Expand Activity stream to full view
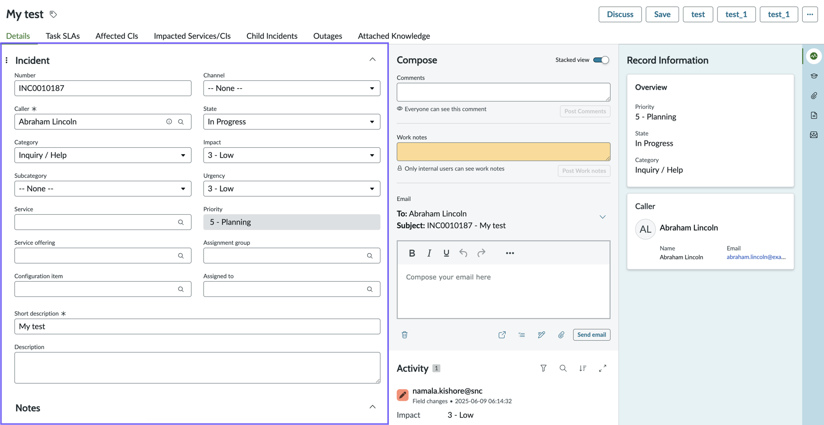This screenshot has width=824, height=425. [x=603, y=368]
